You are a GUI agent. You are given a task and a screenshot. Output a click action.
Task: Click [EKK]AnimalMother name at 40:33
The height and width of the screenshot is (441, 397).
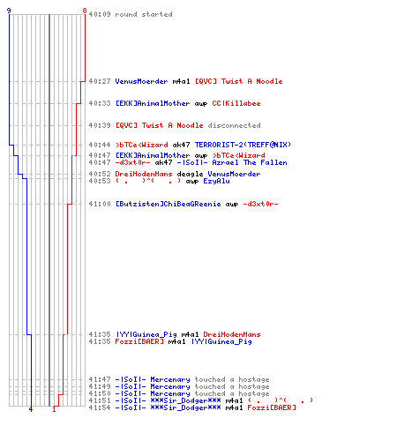(x=153, y=103)
